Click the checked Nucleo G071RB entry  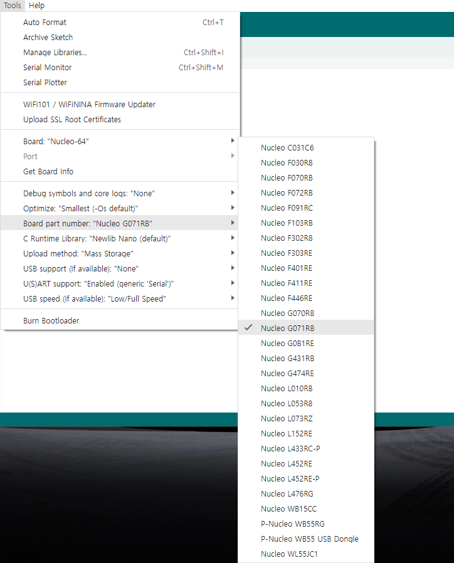tap(306, 329)
